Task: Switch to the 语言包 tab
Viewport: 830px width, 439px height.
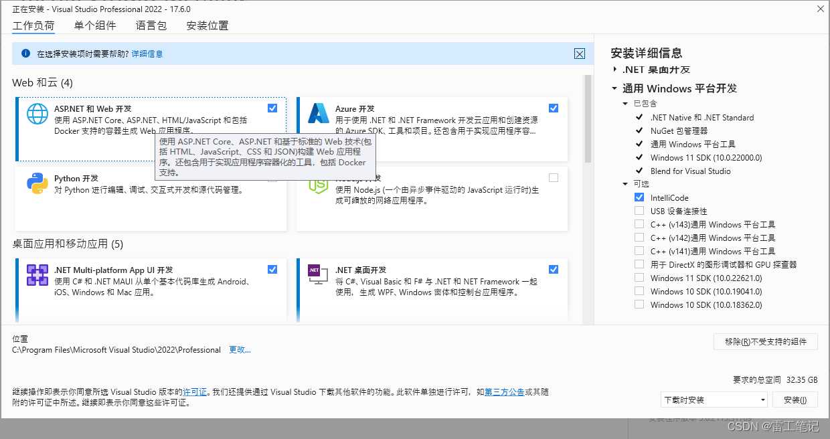Action: 151,25
